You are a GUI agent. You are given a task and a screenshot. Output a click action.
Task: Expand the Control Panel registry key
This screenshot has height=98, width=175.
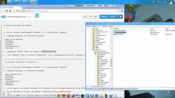pyautogui.click(x=96, y=60)
